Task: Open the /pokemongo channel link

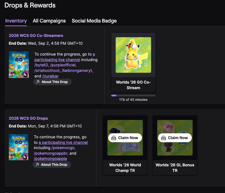Action: point(63,148)
